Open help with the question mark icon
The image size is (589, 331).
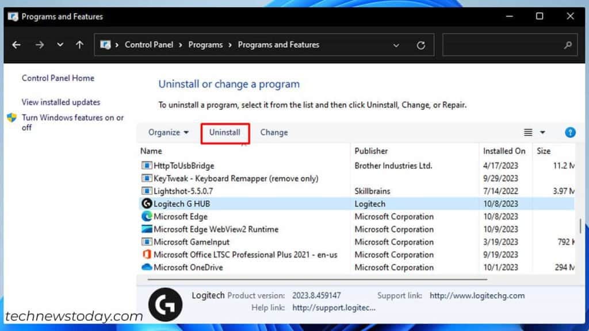[x=570, y=133]
